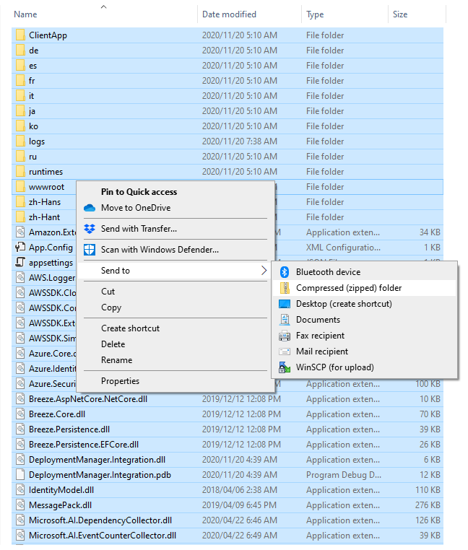
Task: Click the 2018/04/06 2:38 AM date cell
Action: (240, 489)
